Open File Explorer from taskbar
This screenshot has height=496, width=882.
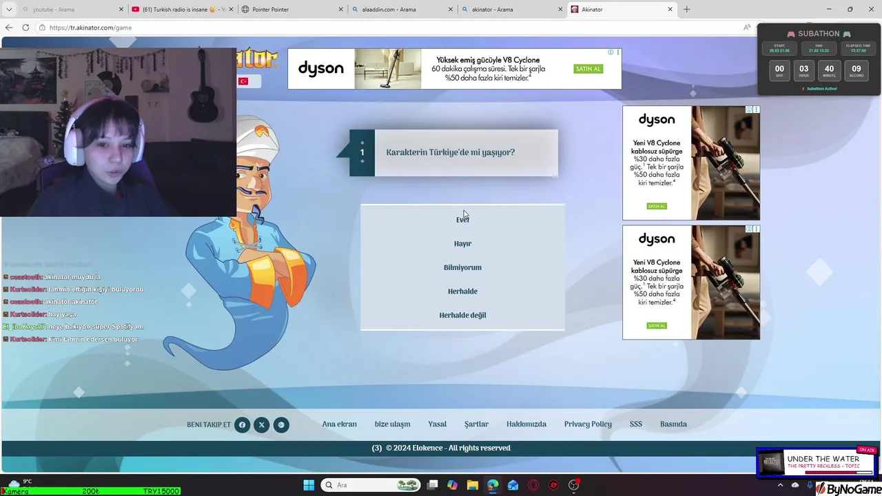[x=472, y=485]
